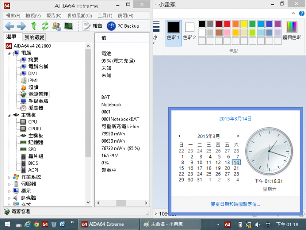Select the 記憶體 memory item

tap(36, 142)
